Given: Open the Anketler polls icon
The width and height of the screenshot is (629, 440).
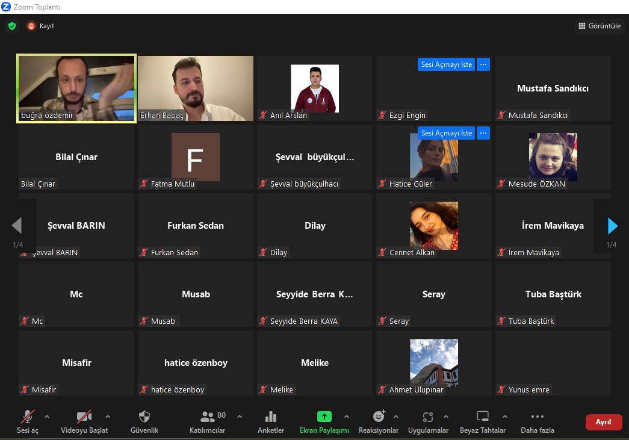Looking at the screenshot, I should click(271, 421).
